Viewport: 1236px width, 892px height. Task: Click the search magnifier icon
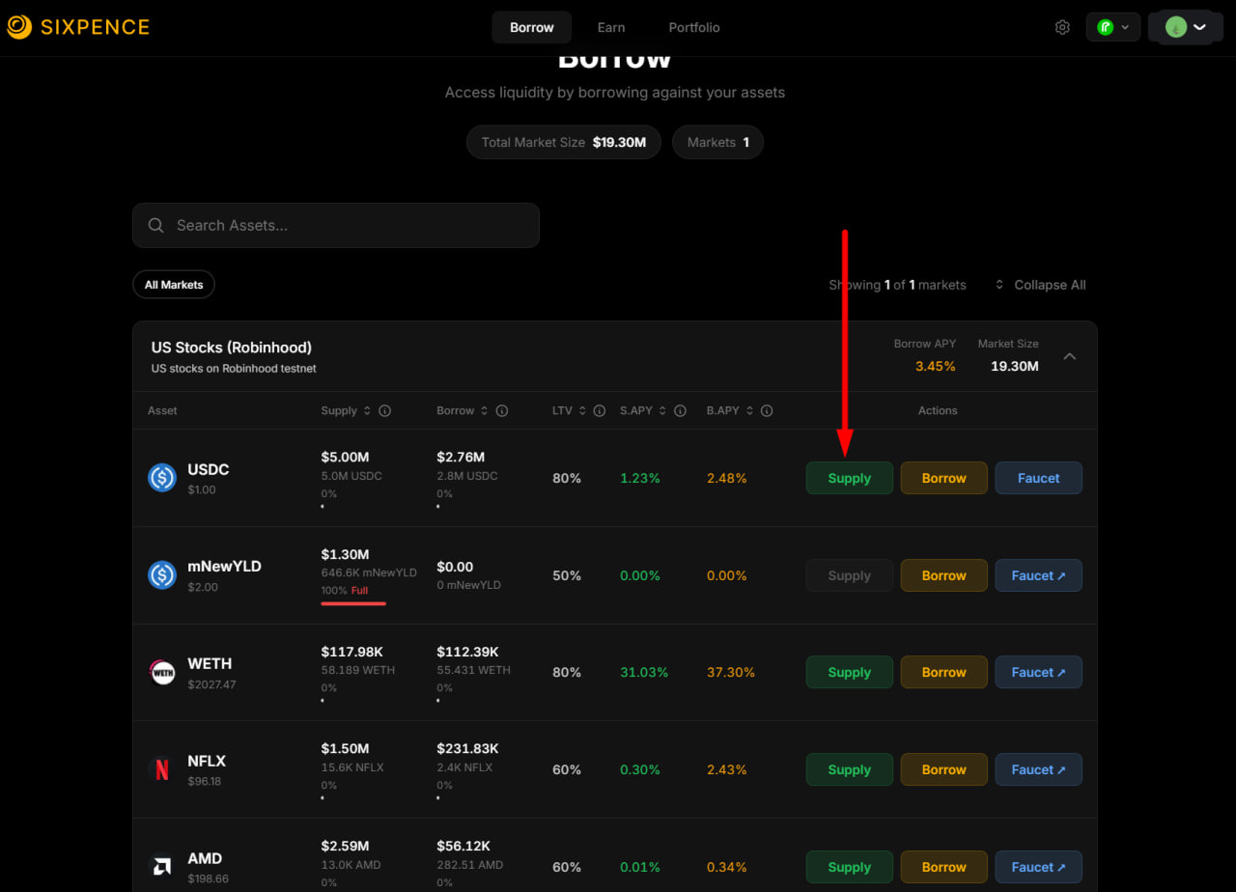click(156, 225)
